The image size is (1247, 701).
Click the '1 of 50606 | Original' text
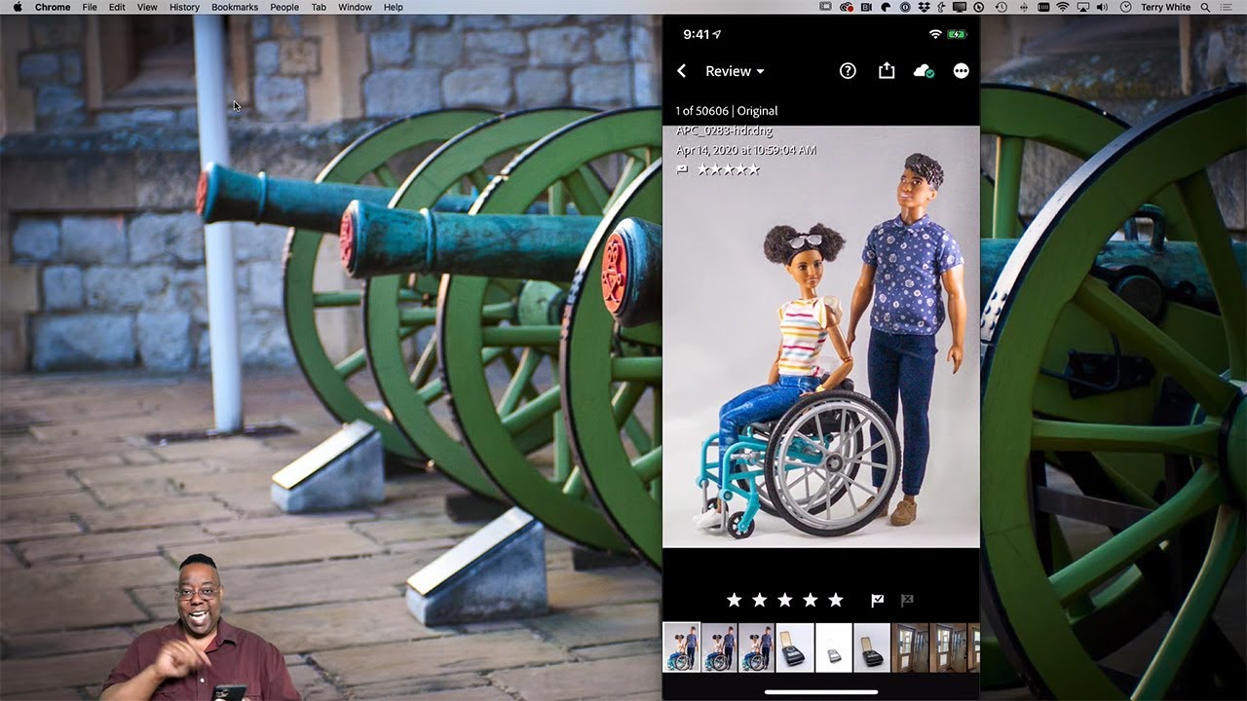727,111
